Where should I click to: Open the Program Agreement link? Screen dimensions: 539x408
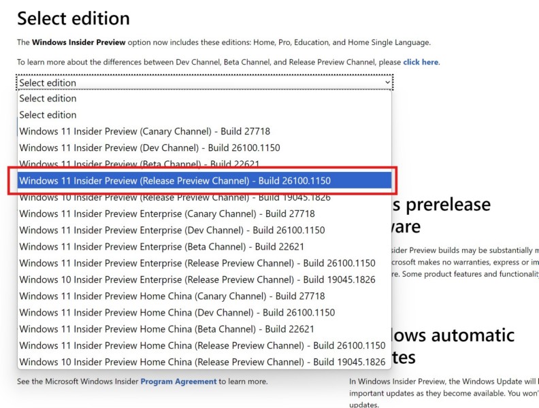point(178,381)
